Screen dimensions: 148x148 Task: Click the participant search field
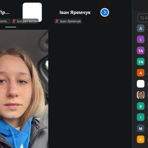[143, 18]
